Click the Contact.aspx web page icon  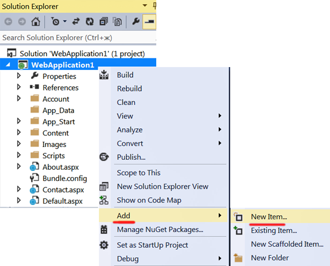click(35, 189)
